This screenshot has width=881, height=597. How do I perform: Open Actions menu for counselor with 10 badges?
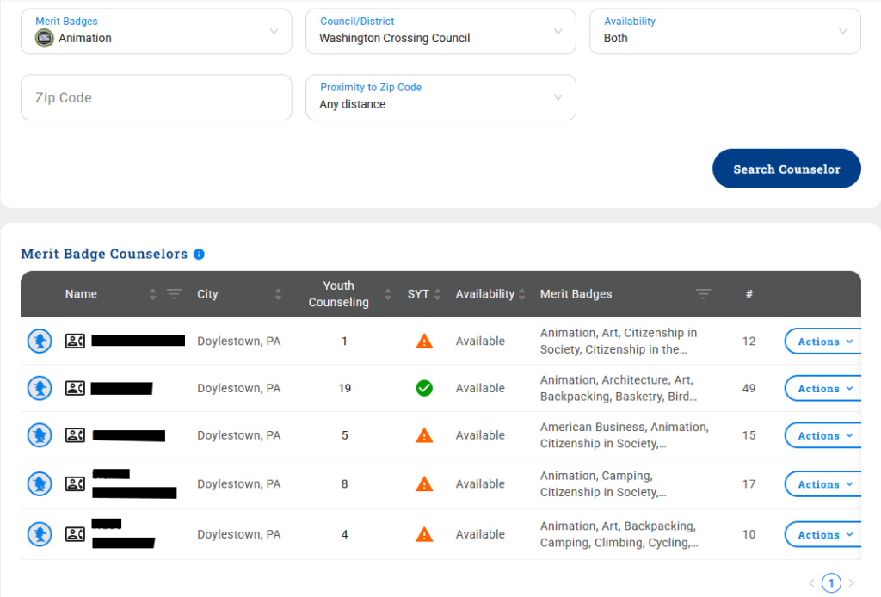click(823, 534)
